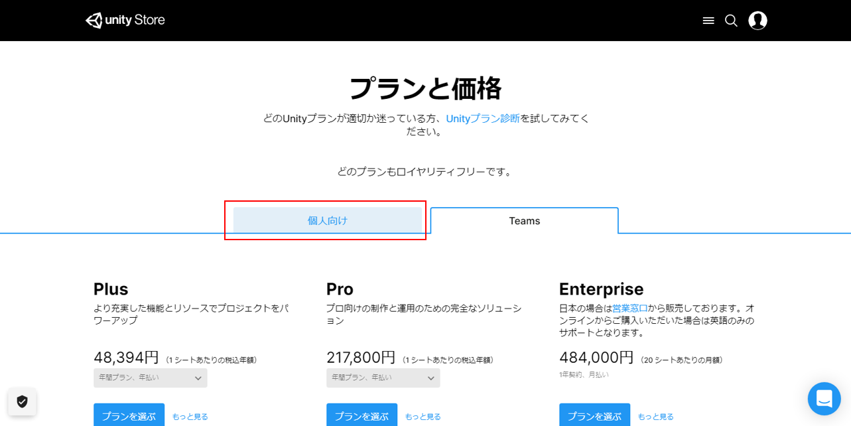
Task: Click the Pro plan title
Action: click(x=340, y=289)
